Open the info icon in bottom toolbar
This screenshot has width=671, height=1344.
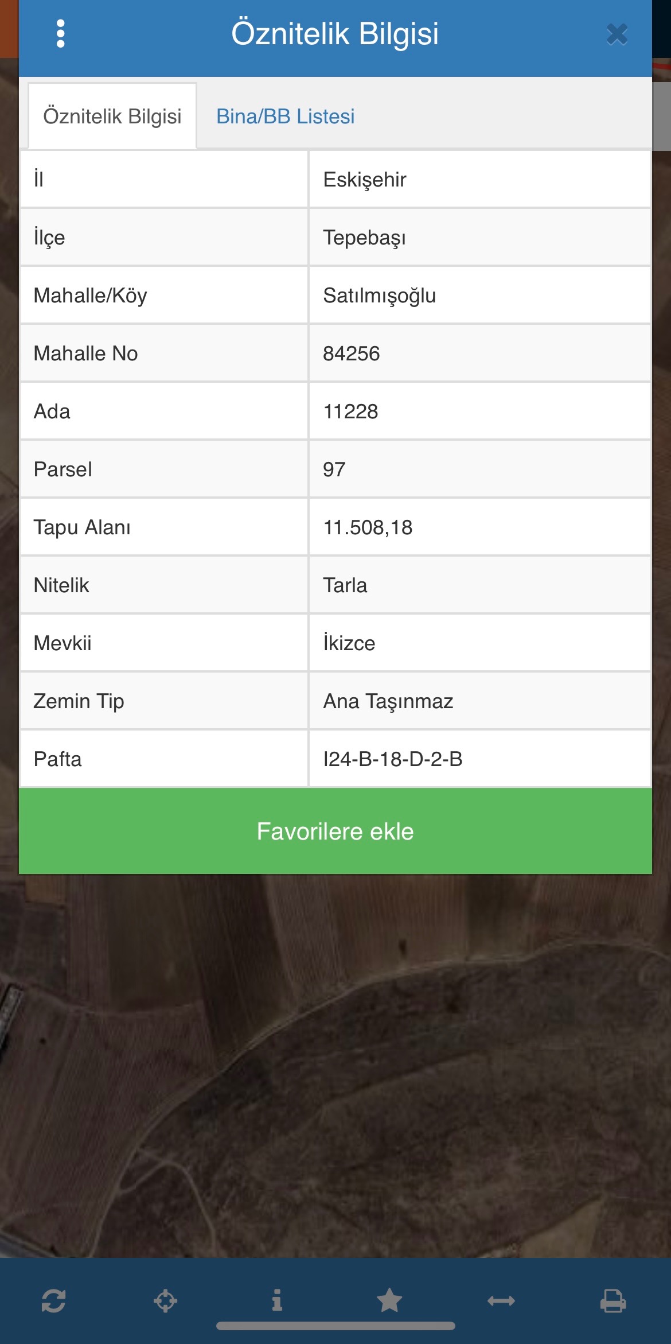(277, 1300)
